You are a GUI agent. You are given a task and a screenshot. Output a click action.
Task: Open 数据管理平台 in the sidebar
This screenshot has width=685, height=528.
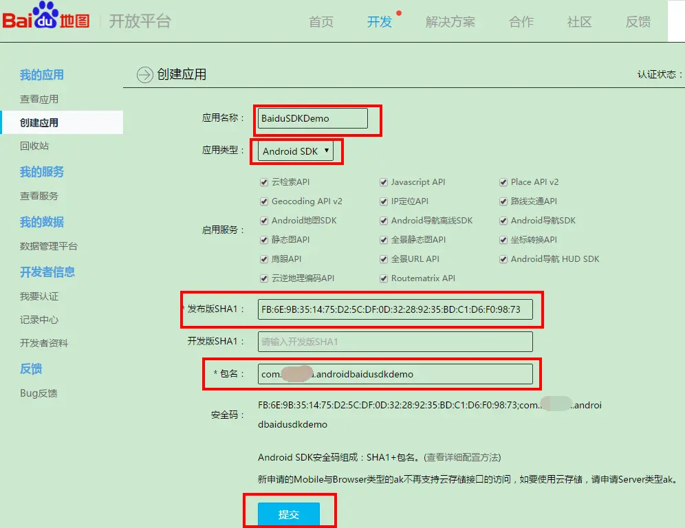pyautogui.click(x=49, y=246)
